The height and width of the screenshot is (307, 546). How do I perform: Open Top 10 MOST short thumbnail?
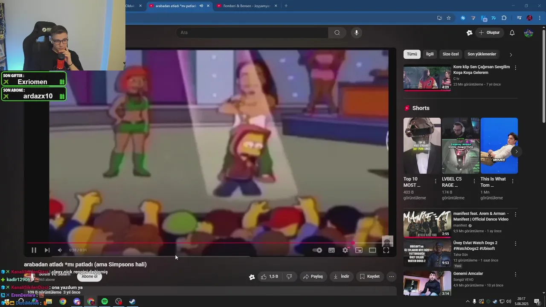click(422, 145)
